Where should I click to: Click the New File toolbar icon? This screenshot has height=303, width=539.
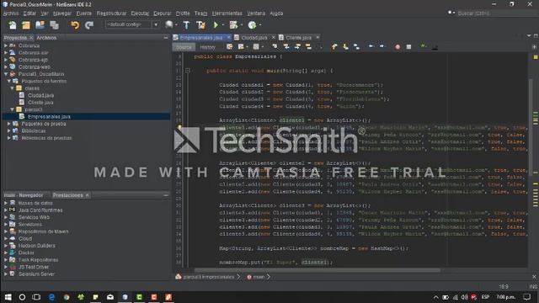(x=13, y=24)
